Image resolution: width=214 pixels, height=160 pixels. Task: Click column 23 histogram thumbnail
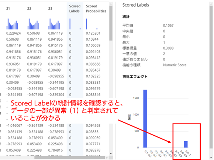pyautogui.click(x=54, y=24)
